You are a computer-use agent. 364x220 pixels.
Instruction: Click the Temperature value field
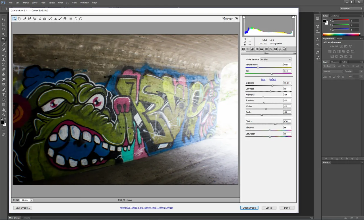287,65
